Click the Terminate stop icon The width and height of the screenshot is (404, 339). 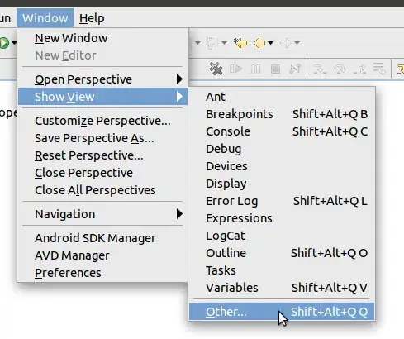(275, 69)
